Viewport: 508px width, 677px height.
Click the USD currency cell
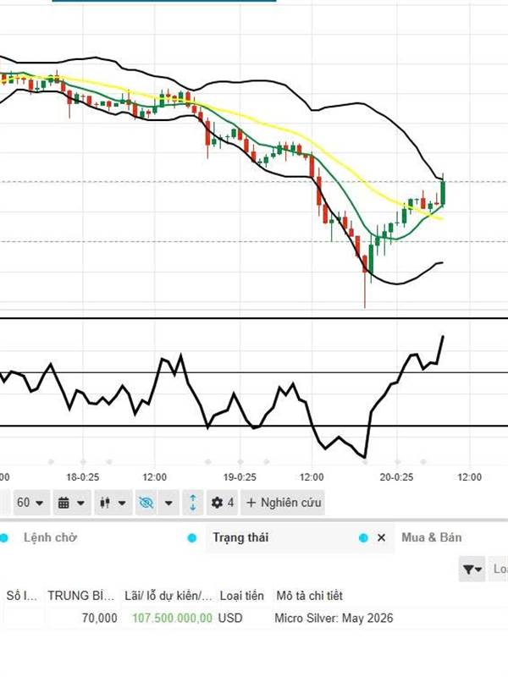[x=230, y=619]
